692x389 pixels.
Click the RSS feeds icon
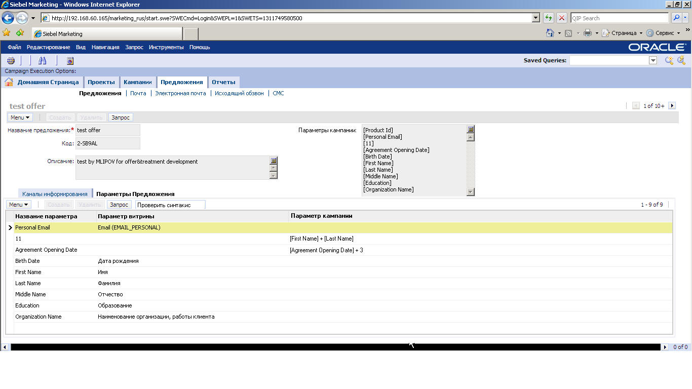(568, 33)
